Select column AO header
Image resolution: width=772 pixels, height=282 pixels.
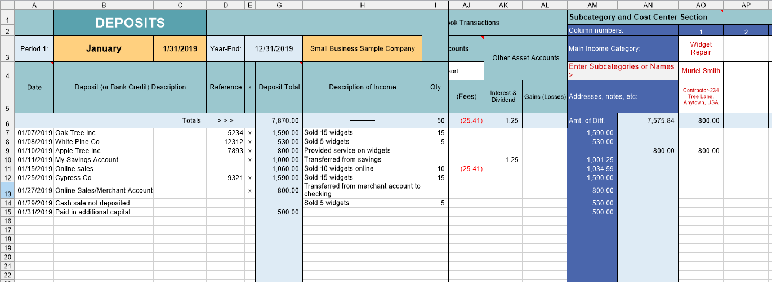pos(700,5)
